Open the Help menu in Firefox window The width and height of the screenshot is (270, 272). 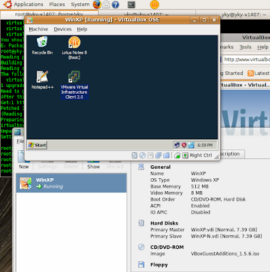tap(263, 47)
